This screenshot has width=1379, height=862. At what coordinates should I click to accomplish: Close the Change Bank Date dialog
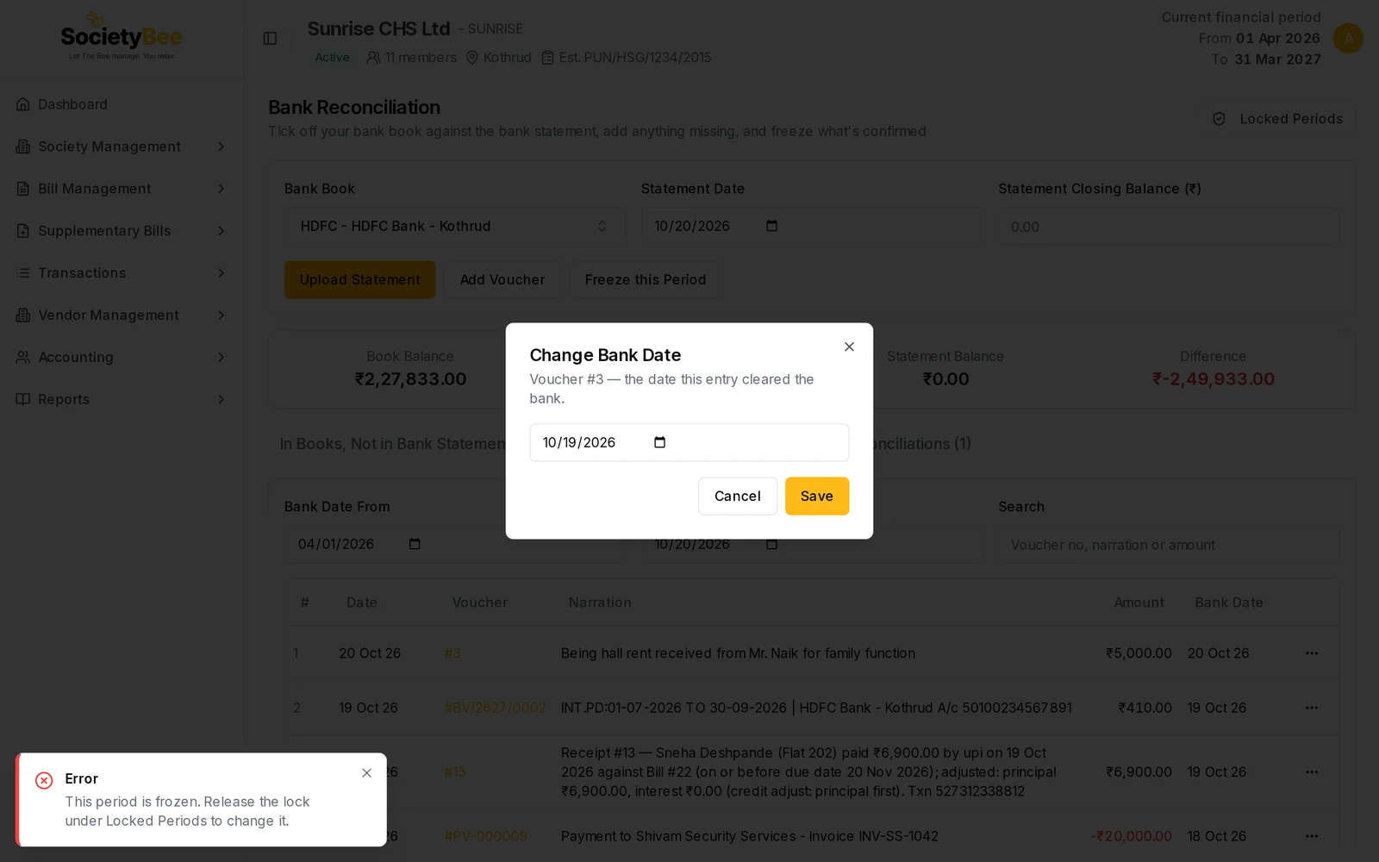pyautogui.click(x=849, y=347)
